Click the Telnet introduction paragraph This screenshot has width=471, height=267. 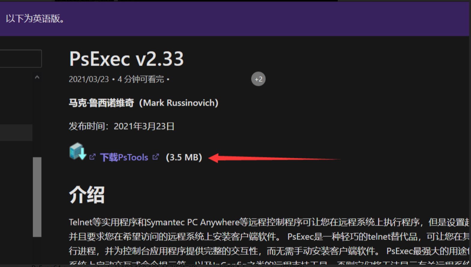(x=269, y=241)
